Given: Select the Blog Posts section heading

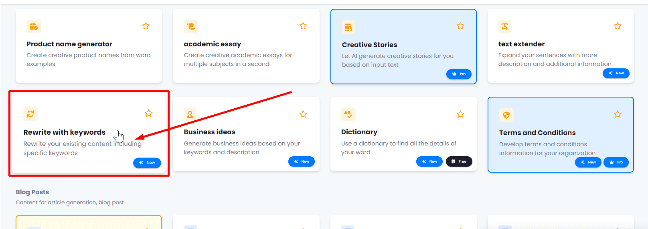Looking at the screenshot, I should (x=32, y=192).
